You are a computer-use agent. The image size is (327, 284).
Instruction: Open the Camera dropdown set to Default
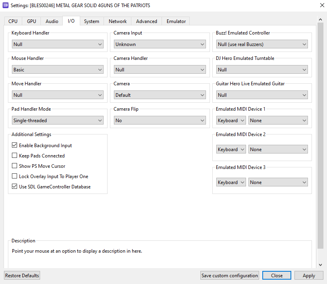(x=160, y=95)
